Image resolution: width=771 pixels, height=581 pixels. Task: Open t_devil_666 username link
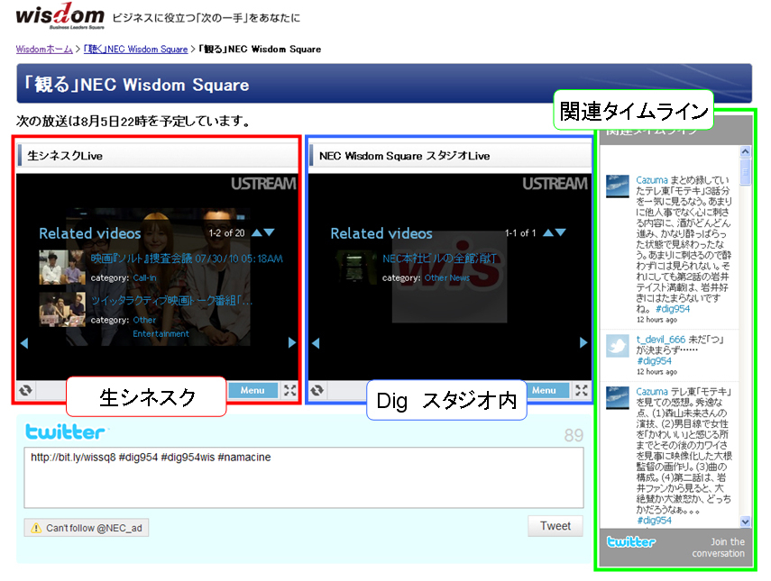[x=660, y=340]
